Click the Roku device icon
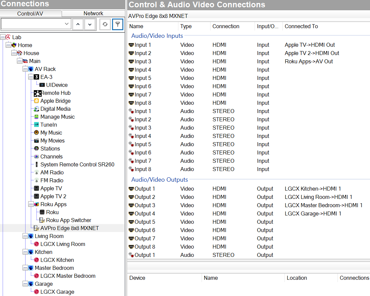370x296 pixels. click(x=42, y=212)
